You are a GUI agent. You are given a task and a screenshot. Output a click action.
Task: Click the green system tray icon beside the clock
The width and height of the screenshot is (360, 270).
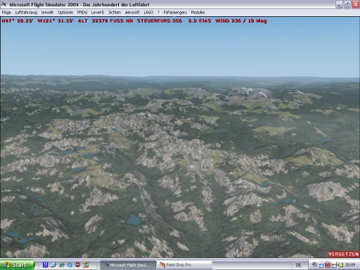coord(340,265)
